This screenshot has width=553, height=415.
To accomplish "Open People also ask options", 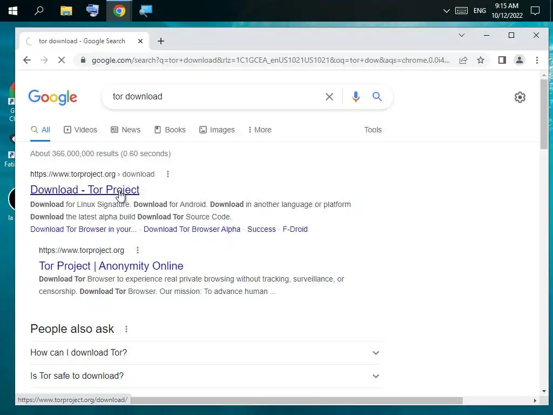I will point(126,329).
